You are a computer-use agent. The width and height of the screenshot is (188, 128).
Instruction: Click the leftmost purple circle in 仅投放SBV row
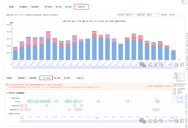22,110
